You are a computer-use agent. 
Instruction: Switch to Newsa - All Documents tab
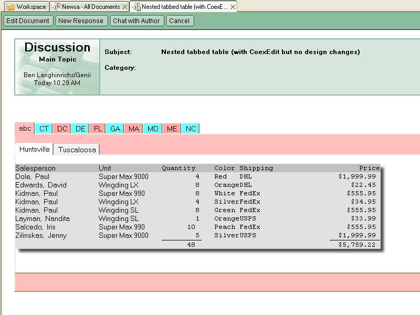90,7
